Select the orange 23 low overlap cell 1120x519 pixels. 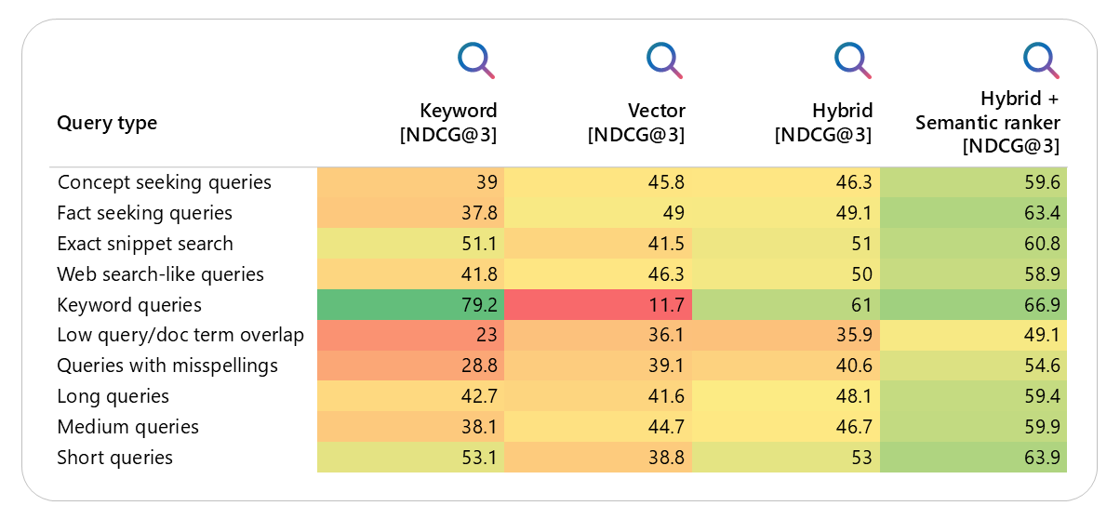(410, 336)
